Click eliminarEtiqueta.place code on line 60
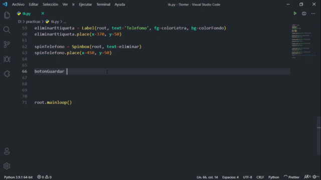 pyautogui.click(x=78, y=34)
